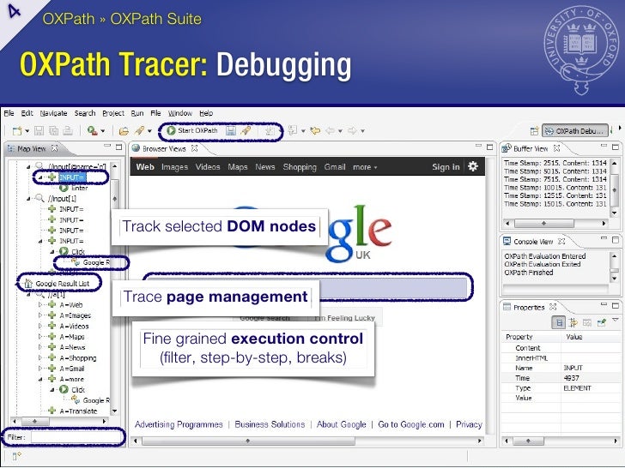This screenshot has width=625, height=468.
Task: Open the Edit menu
Action: pyautogui.click(x=27, y=113)
